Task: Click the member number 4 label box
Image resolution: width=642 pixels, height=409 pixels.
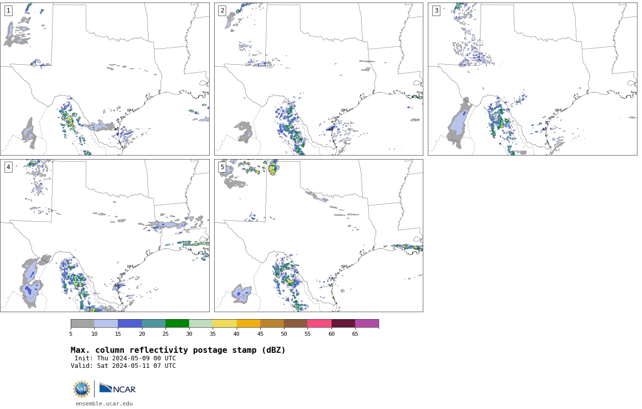Action: [x=8, y=167]
